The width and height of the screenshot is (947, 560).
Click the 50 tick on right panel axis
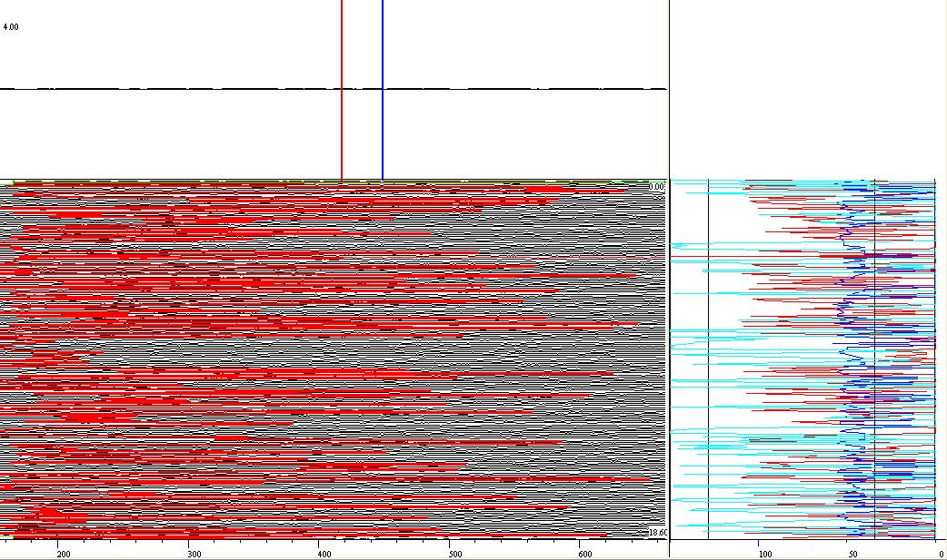point(852,554)
